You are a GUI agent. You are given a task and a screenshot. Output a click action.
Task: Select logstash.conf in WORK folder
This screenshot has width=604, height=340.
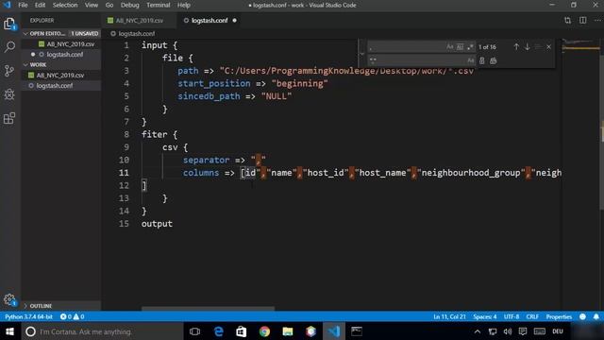tap(60, 86)
